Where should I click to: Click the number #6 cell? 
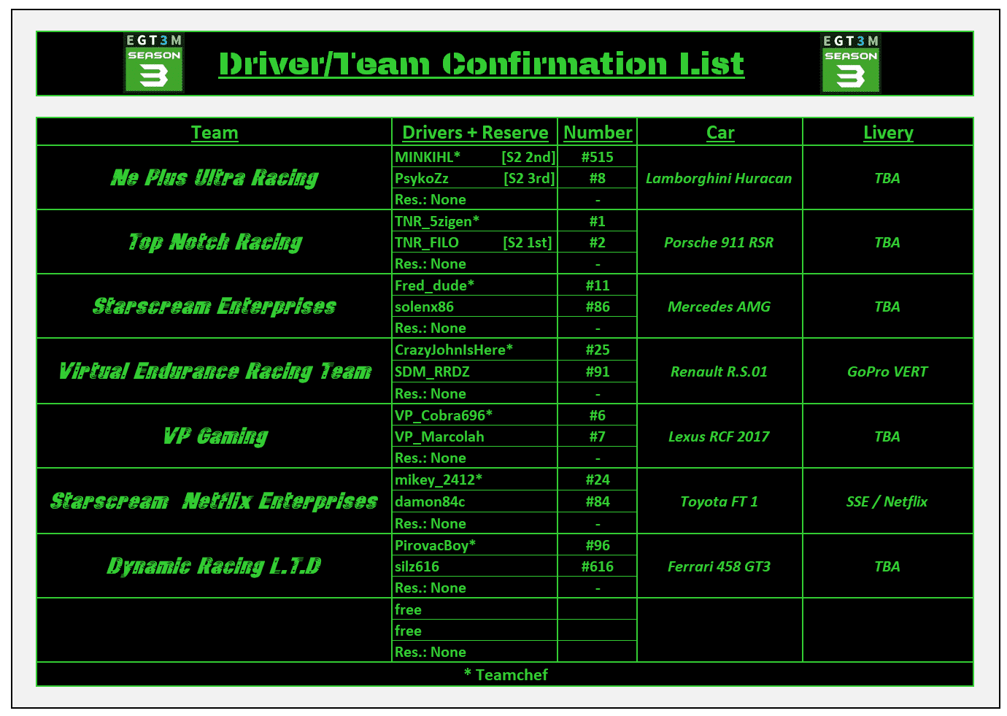[598, 415]
